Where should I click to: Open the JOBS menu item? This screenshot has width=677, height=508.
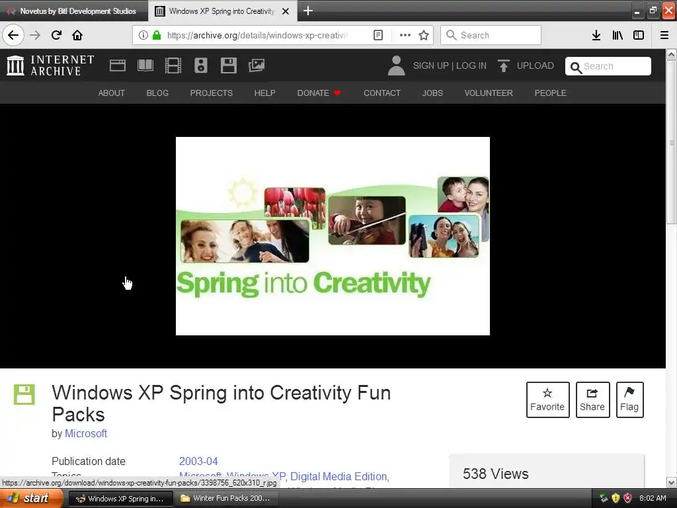point(432,93)
